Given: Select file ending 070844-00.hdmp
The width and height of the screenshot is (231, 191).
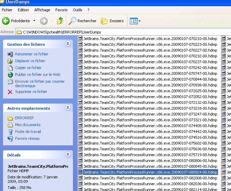Looking at the screenshot, I should [x=150, y=79].
